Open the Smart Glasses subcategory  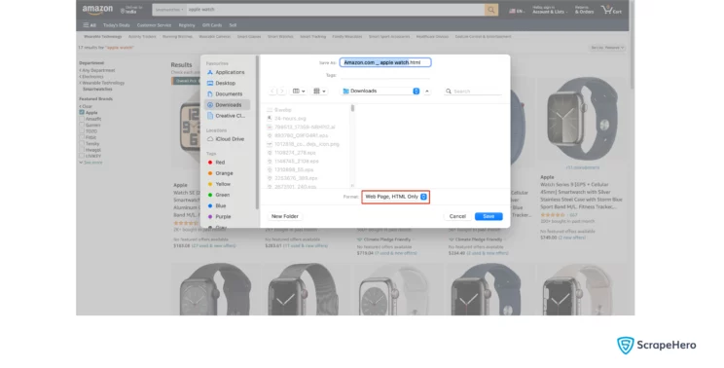(249, 36)
